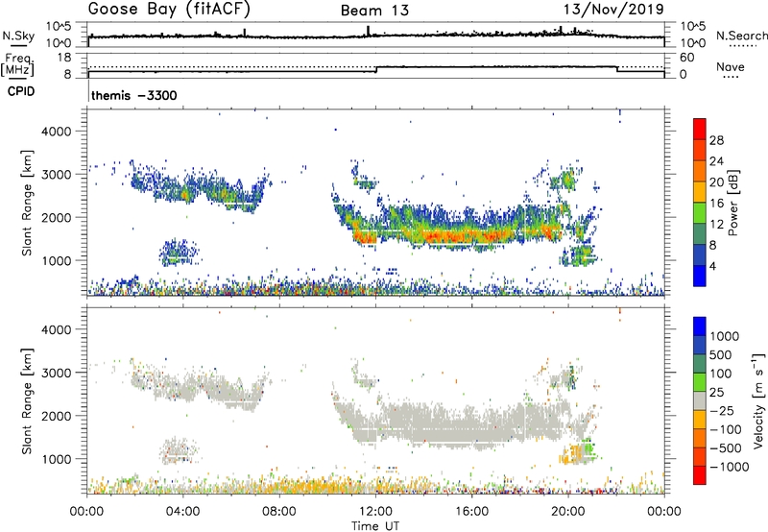The height and width of the screenshot is (532, 768).
Task: Click the '-1000' label on Velocity color bar
Action: pos(729,467)
